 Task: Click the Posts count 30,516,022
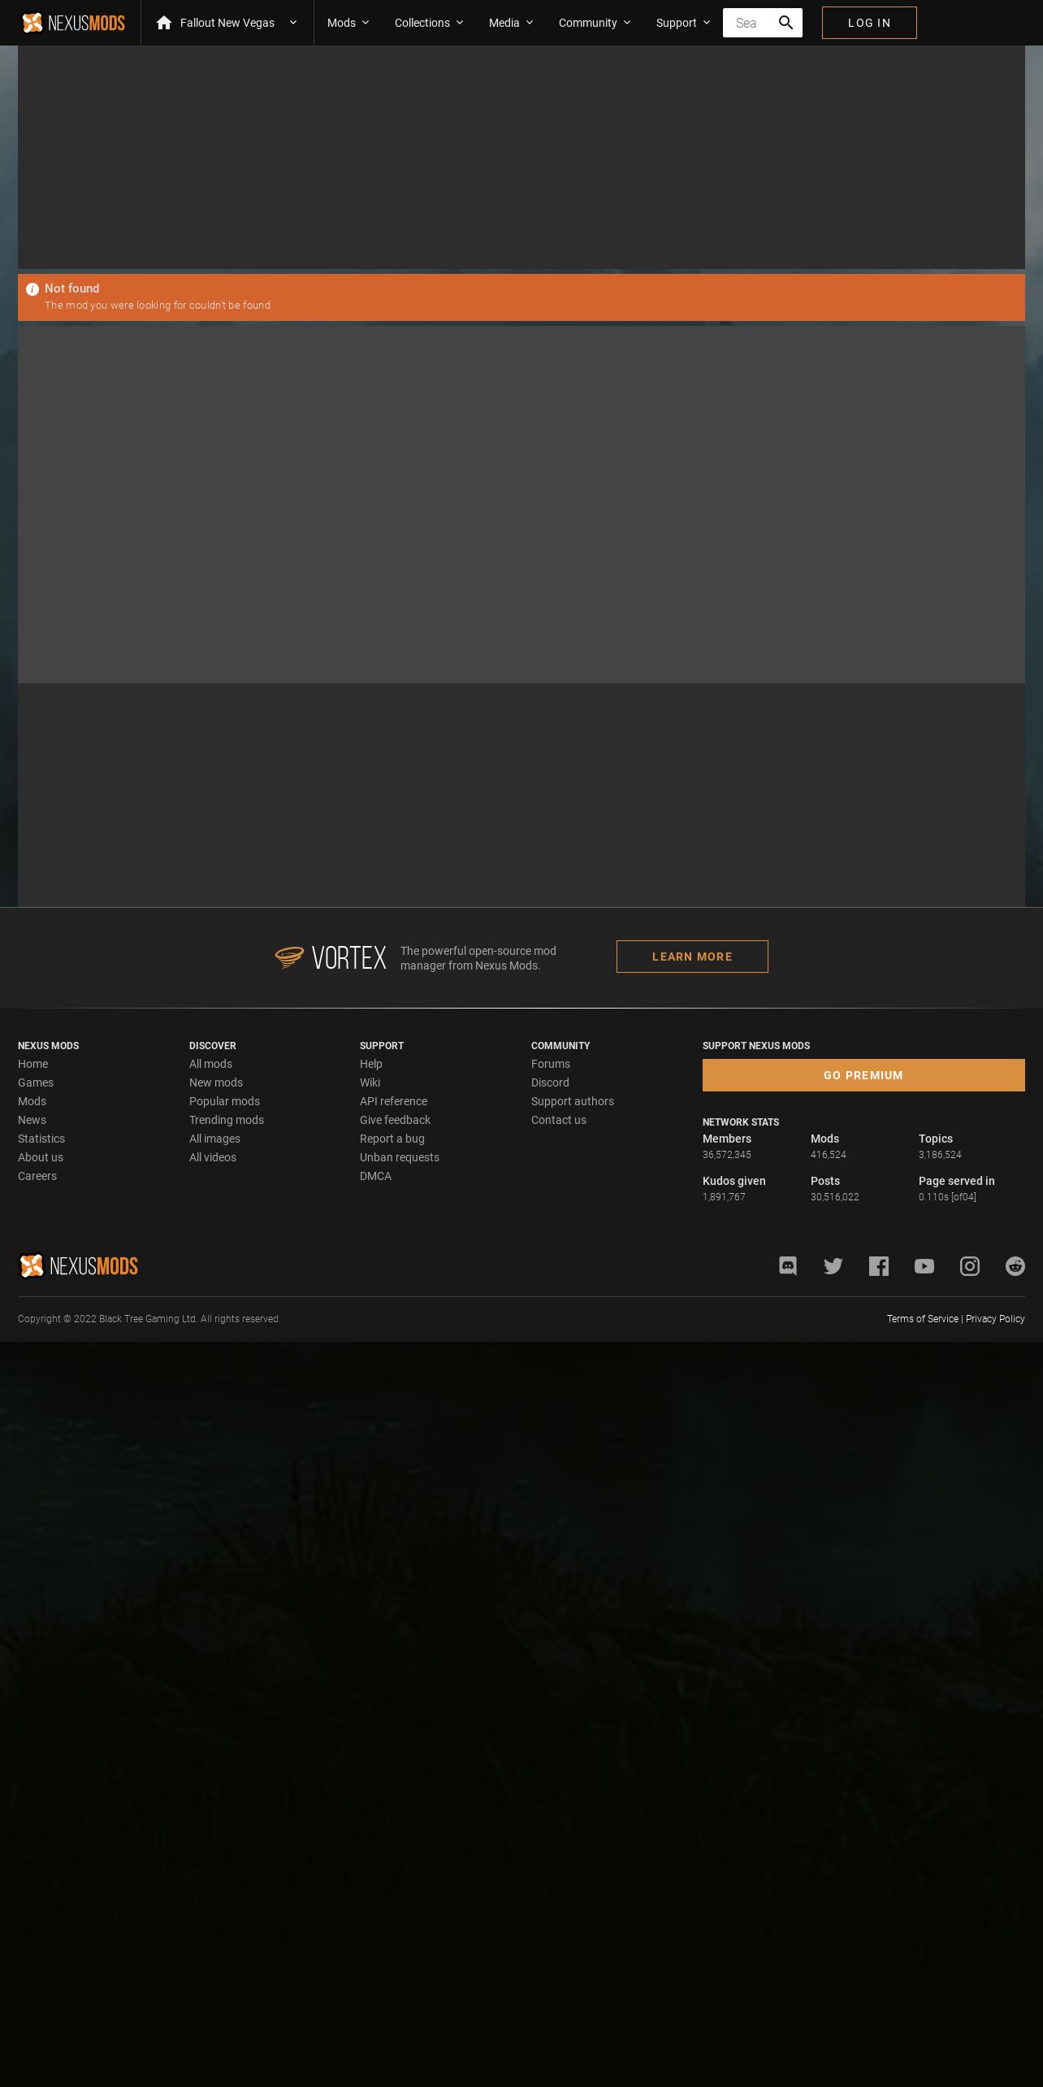(x=835, y=1197)
